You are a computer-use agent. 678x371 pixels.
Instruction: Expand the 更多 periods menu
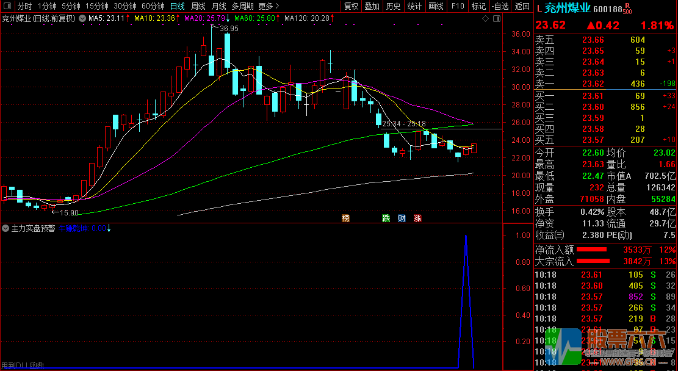(x=267, y=6)
